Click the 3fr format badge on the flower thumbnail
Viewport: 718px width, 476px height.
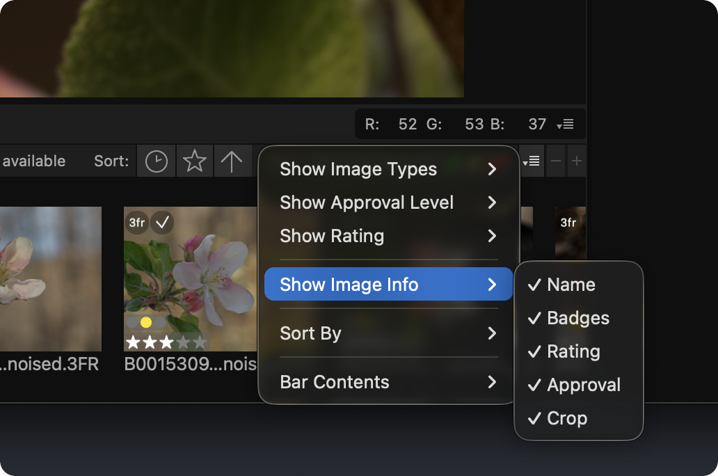click(136, 223)
